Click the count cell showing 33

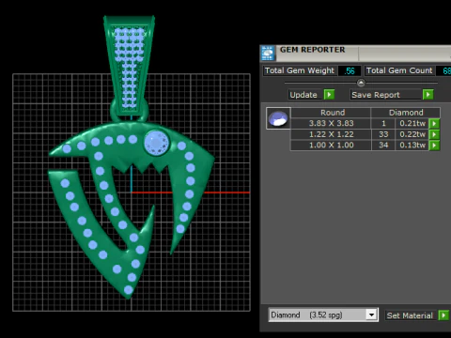(383, 134)
